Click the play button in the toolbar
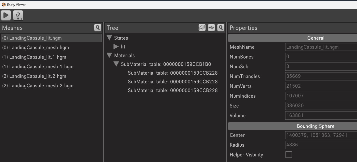 [6, 15]
